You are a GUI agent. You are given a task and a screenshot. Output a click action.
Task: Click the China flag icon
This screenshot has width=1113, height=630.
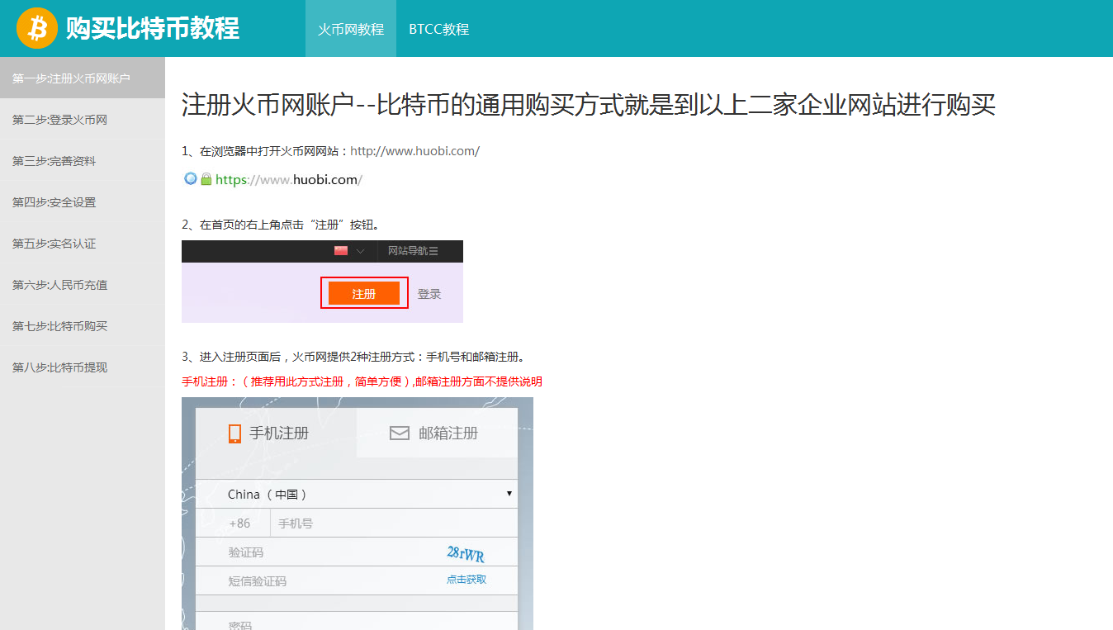(x=341, y=251)
